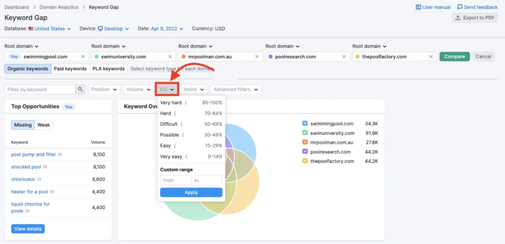Click the custom range to field
Viewport: 505px width, 244px height.
[x=207, y=180]
